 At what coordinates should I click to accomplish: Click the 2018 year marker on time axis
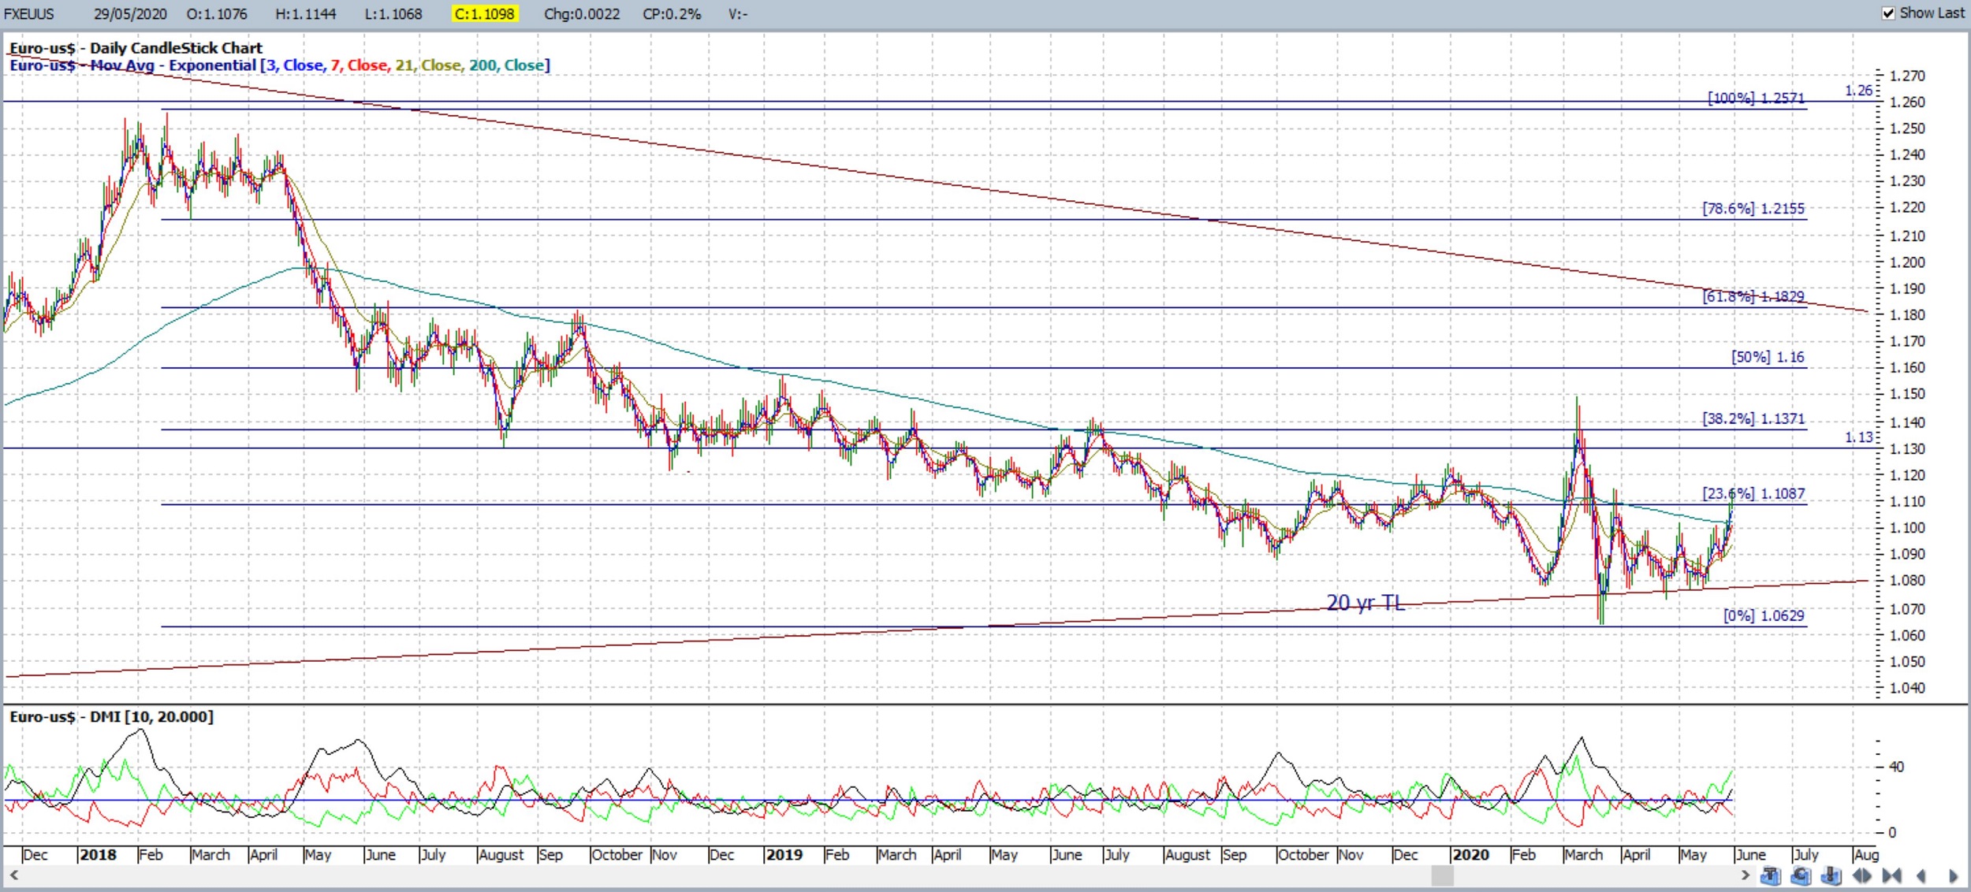(98, 855)
